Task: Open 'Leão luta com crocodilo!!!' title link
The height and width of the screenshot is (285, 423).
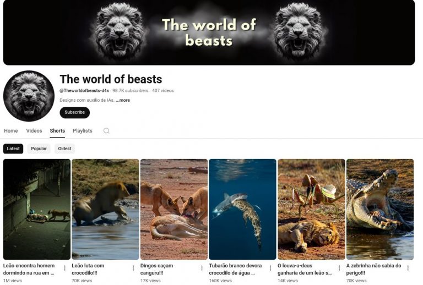Action: click(x=88, y=269)
